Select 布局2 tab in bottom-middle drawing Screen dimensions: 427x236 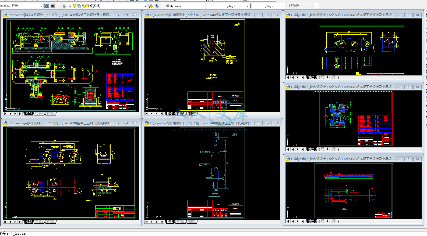click(192, 222)
